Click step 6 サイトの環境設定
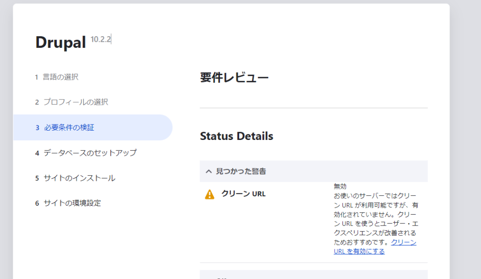The height and width of the screenshot is (279, 481). click(x=72, y=203)
